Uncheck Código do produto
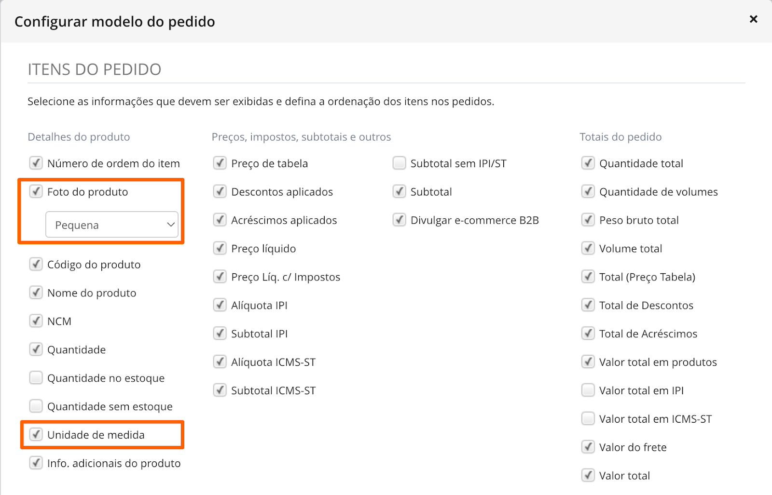This screenshot has height=495, width=772. point(36,264)
